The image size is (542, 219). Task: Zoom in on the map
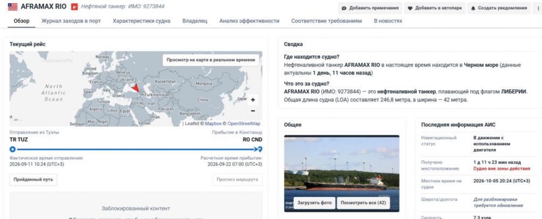tap(253, 100)
